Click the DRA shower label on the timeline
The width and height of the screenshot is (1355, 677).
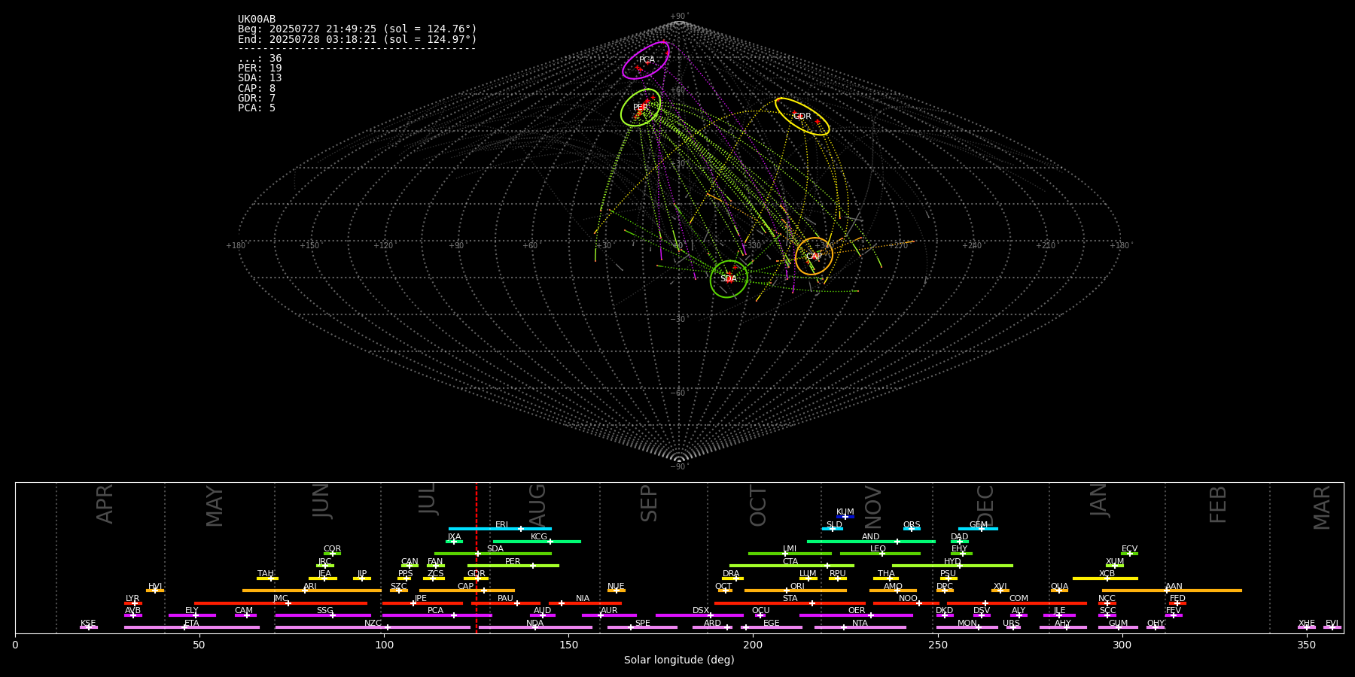click(x=731, y=574)
